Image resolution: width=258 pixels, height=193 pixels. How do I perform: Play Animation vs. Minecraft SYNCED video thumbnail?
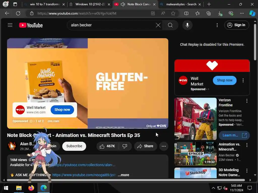tap(195, 154)
